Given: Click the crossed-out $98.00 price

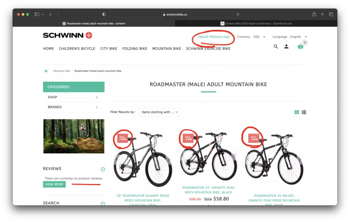Looking at the screenshot, I should coord(195,199).
